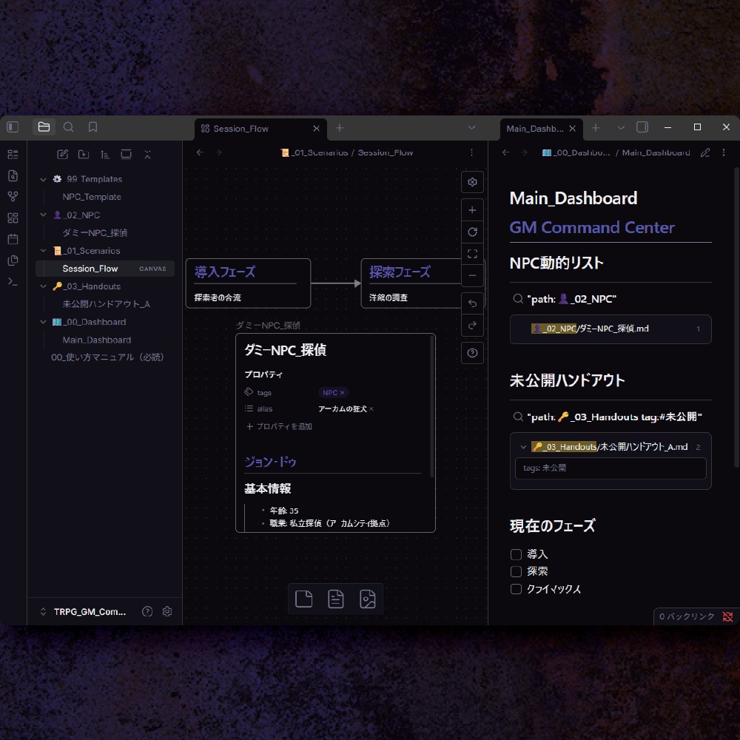740x740 pixels.
Task: Open the search magnifier in sidebar header
Action: 68,127
